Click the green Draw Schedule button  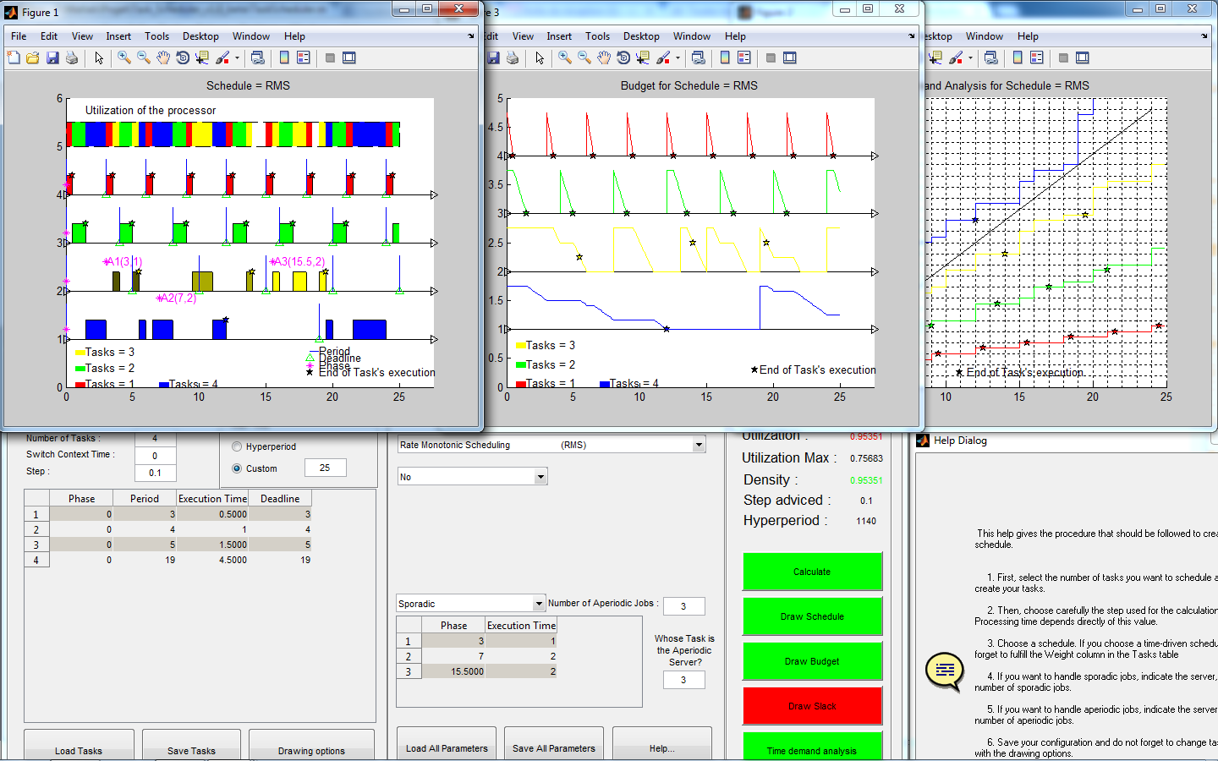pyautogui.click(x=812, y=616)
